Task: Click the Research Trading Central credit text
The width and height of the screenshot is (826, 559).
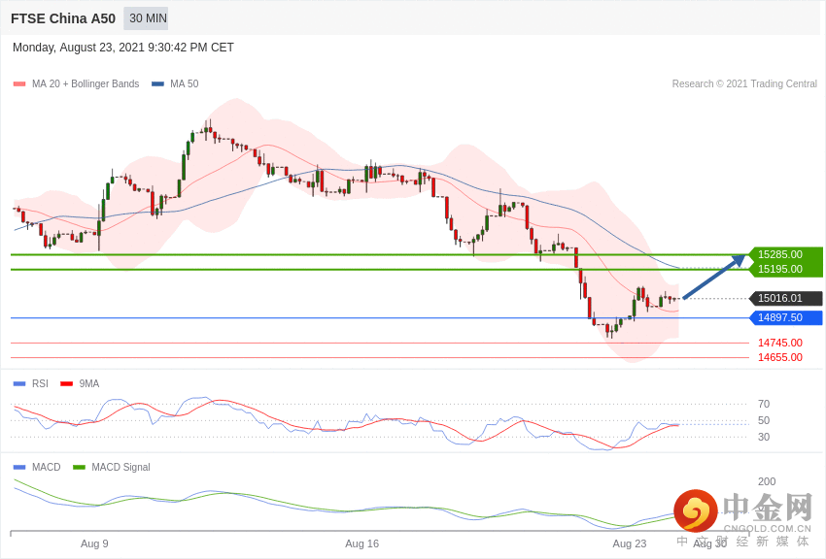Action: coord(744,84)
